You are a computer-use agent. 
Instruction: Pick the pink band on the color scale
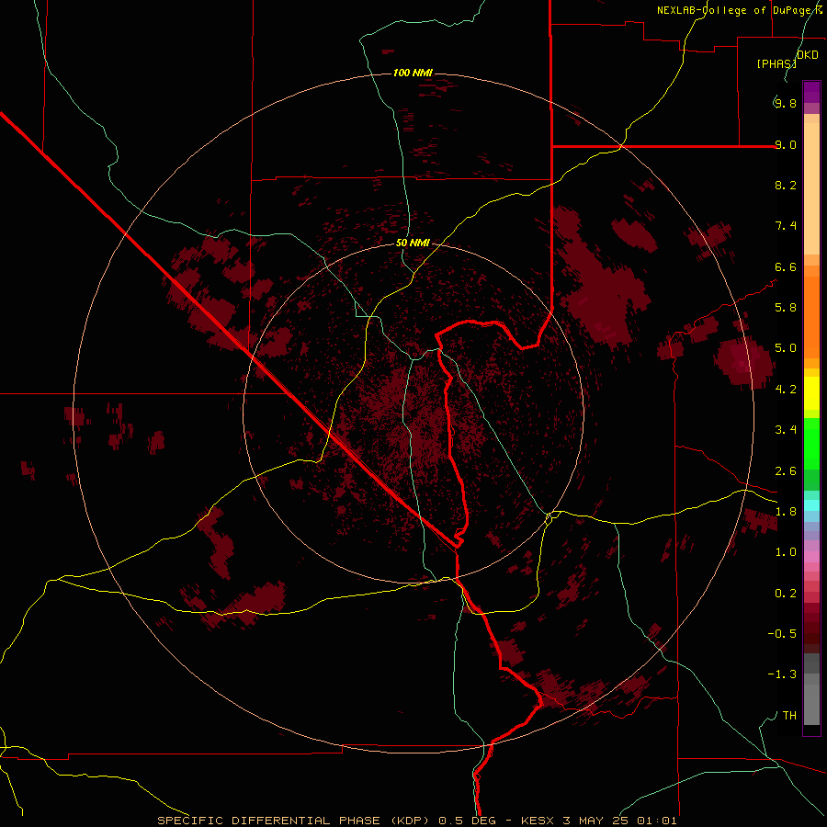click(x=811, y=557)
